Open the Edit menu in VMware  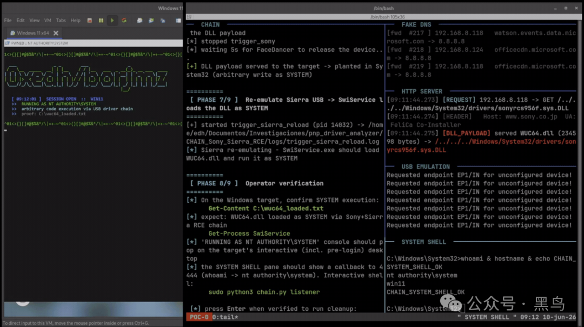[x=21, y=21]
